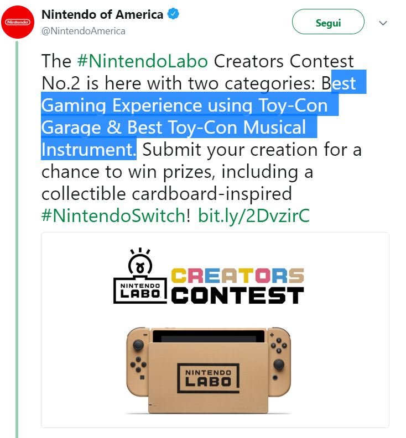Click the @NintendoAmerica handle
Screen dimensions: 406x438
tap(84, 31)
